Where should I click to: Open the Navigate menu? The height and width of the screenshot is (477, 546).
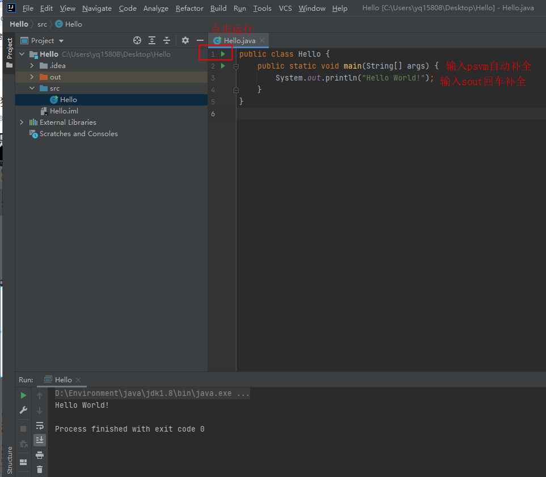[97, 8]
